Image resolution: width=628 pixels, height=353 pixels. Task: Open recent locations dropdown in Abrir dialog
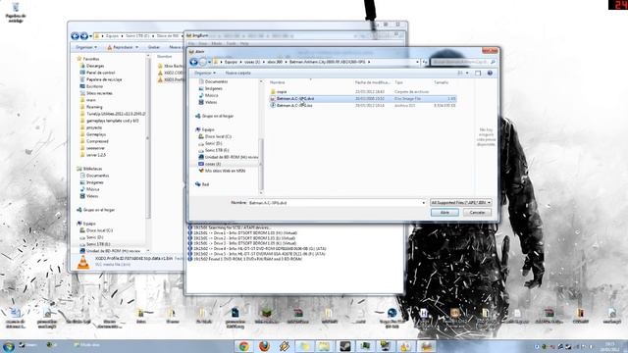coord(209,62)
